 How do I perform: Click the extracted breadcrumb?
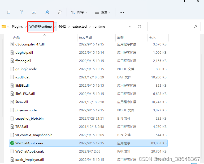80,27
